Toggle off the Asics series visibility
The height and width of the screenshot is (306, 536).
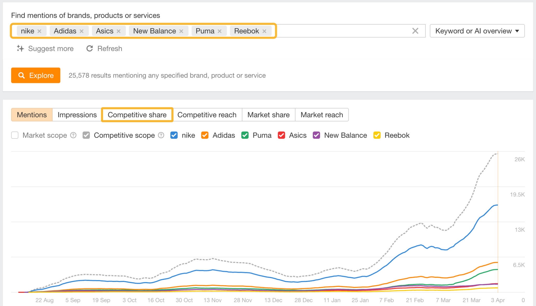(281, 135)
